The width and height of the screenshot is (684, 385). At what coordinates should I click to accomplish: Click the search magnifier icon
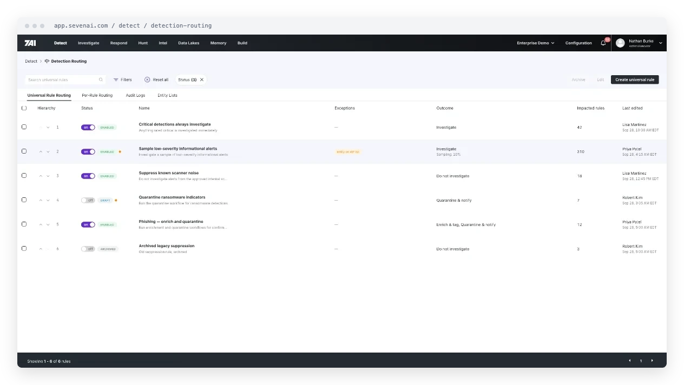(101, 79)
